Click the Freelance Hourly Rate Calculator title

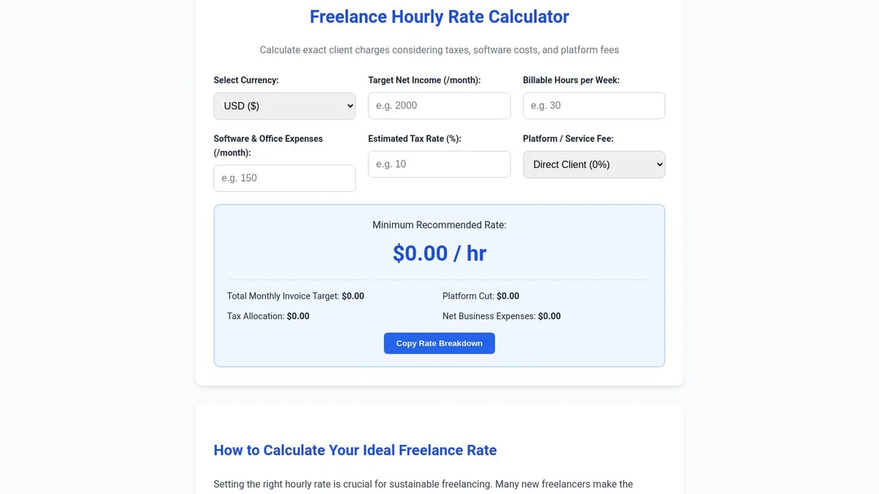pos(439,17)
